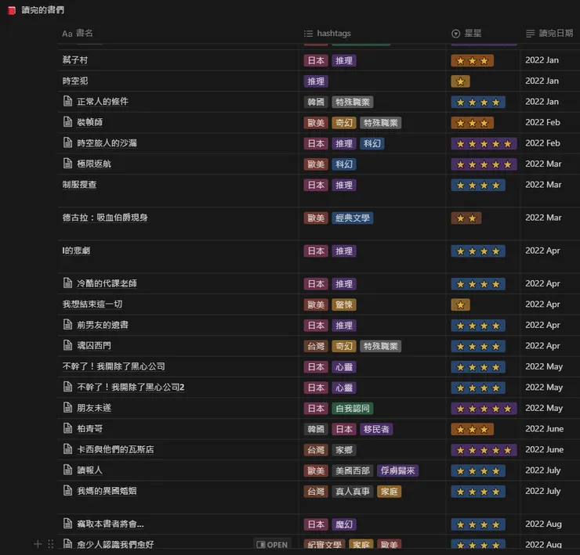Open the page icon for 裝幀師

tap(67, 121)
